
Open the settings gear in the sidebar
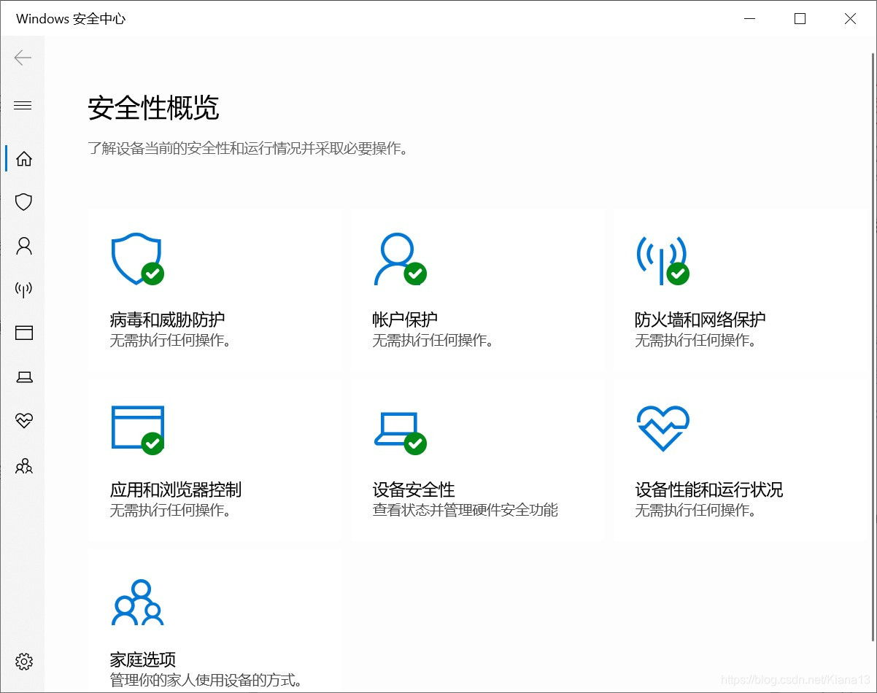pyautogui.click(x=24, y=662)
